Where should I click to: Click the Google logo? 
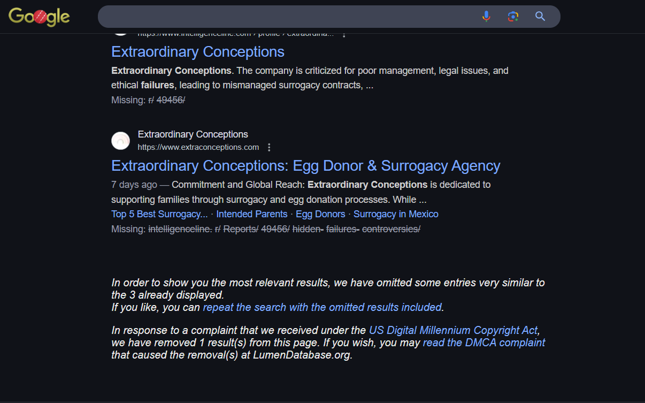click(39, 17)
